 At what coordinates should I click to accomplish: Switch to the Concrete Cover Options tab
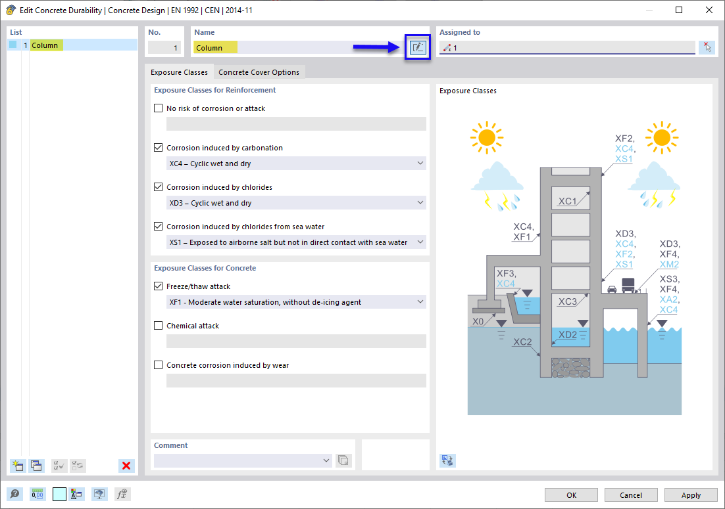259,72
